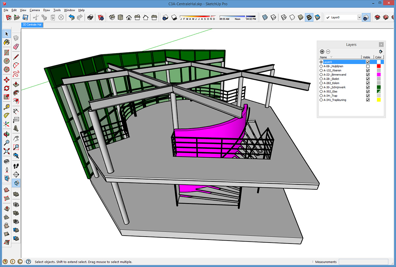The image size is (396, 267).
Task: Redo the last undone action
Action: click(80, 17)
